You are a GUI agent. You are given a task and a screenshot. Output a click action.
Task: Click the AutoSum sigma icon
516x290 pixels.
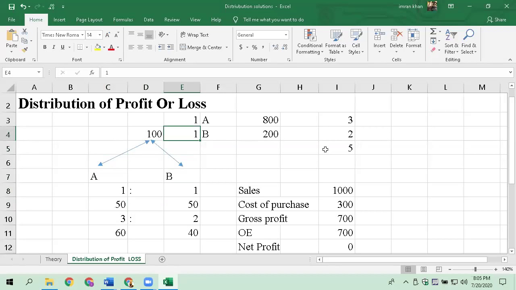click(433, 32)
